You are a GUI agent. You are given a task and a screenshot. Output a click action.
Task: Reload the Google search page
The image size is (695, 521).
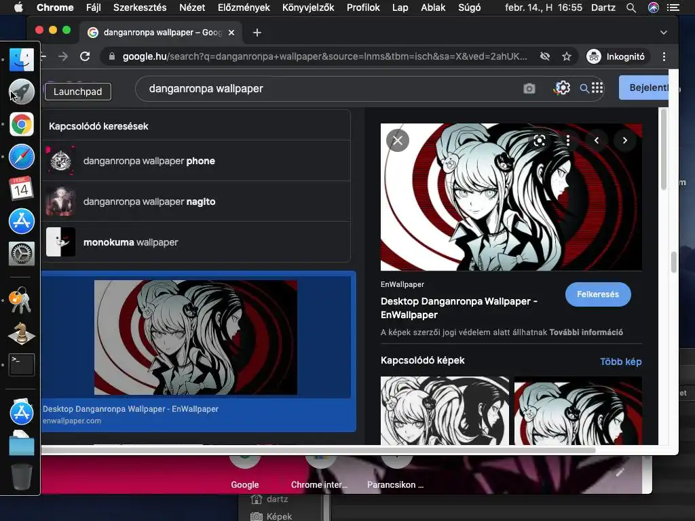click(85, 56)
